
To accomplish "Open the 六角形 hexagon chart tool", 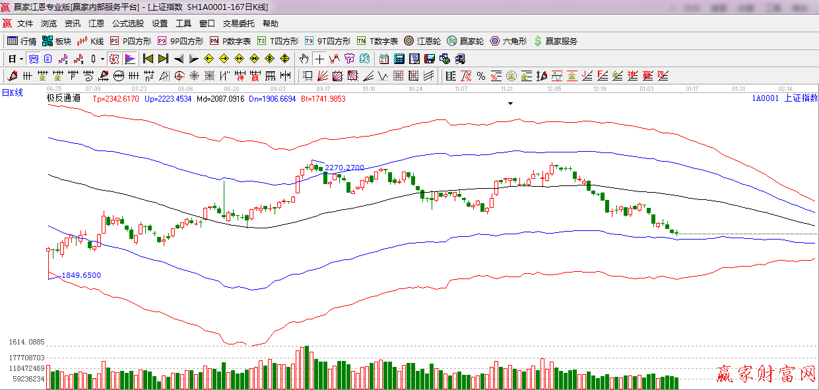I will pyautogui.click(x=508, y=41).
